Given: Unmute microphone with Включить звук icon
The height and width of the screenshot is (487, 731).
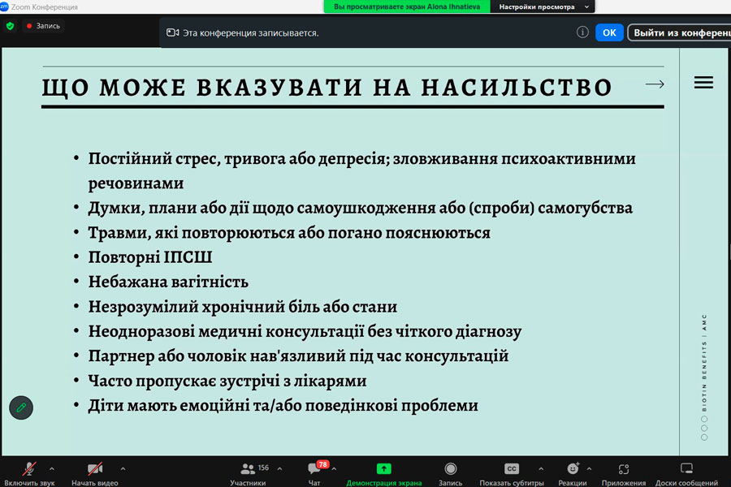Looking at the screenshot, I should (x=29, y=469).
